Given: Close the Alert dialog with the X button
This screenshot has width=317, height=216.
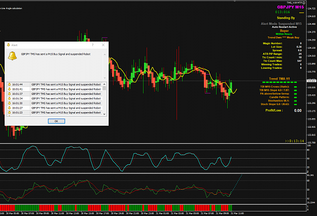Looking at the screenshot, I should pos(103,45).
